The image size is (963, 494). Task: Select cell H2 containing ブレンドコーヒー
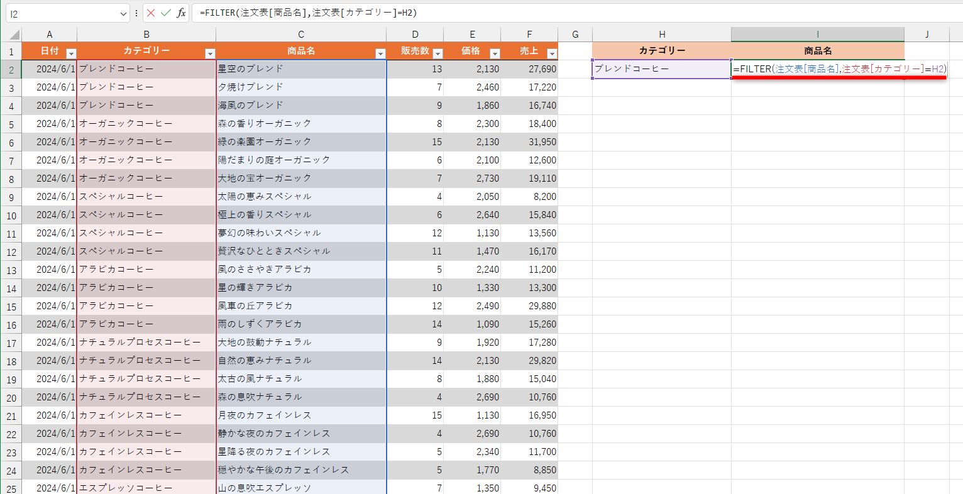coord(661,69)
